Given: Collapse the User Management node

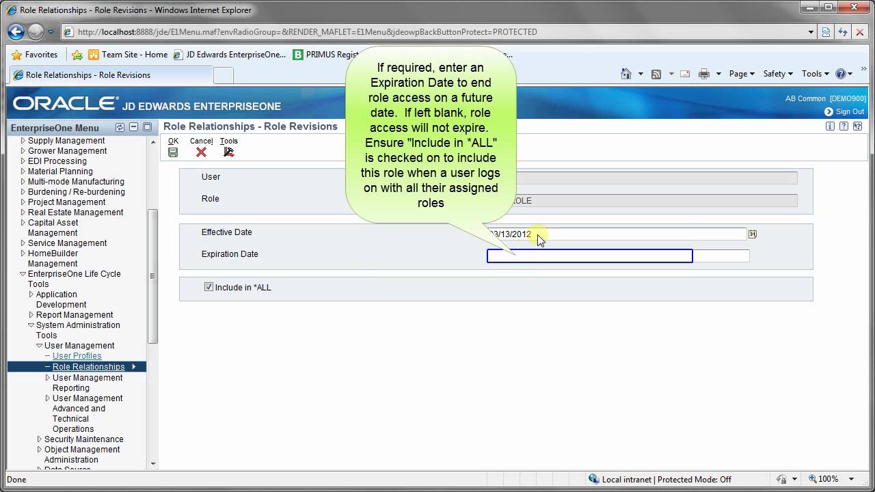Looking at the screenshot, I should pyautogui.click(x=39, y=345).
